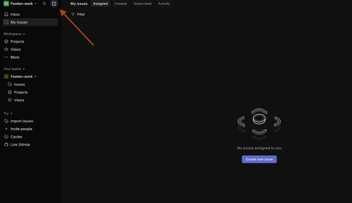The height and width of the screenshot is (203, 352).
Task: Click the team Views layers icon
Action: coord(10,100)
